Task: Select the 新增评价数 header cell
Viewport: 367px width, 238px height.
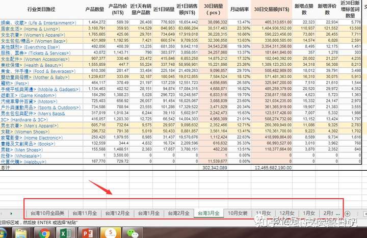Action: coord(327,9)
